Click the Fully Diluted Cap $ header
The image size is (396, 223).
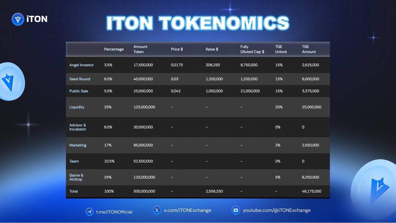252,49
